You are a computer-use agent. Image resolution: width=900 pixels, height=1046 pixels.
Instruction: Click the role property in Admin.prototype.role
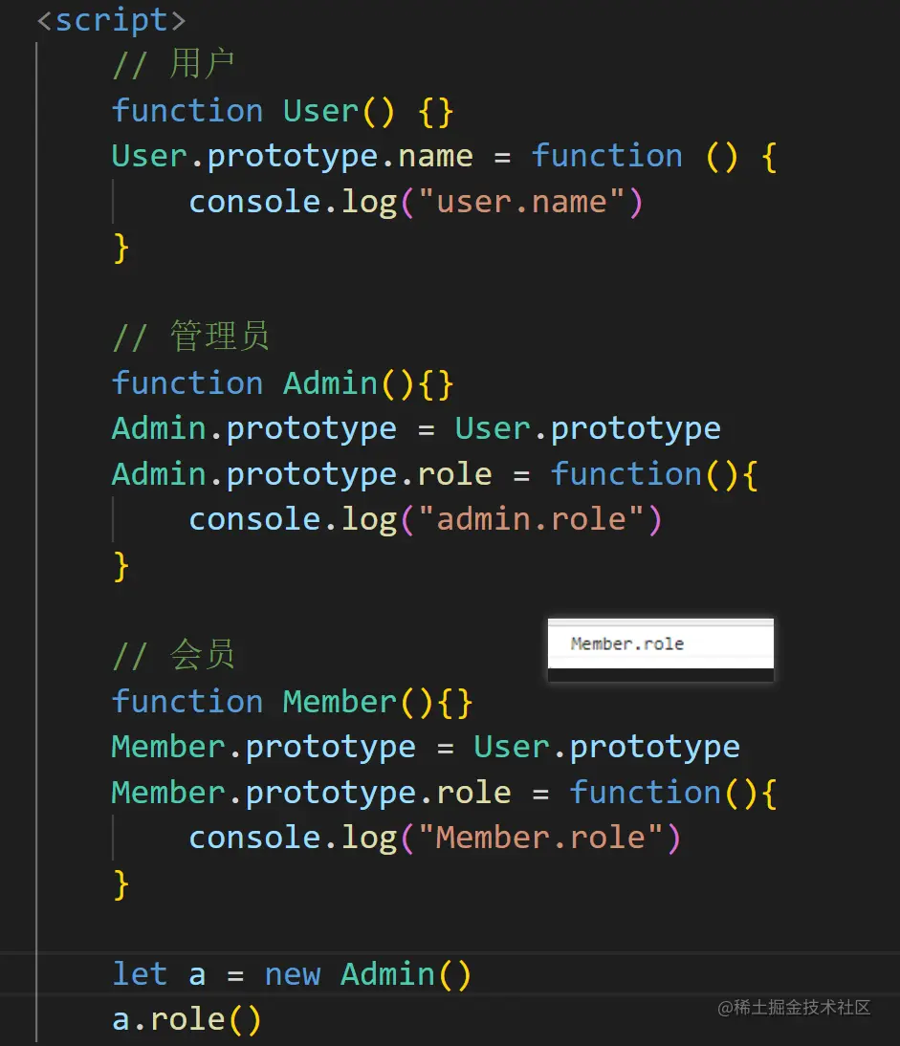point(454,474)
